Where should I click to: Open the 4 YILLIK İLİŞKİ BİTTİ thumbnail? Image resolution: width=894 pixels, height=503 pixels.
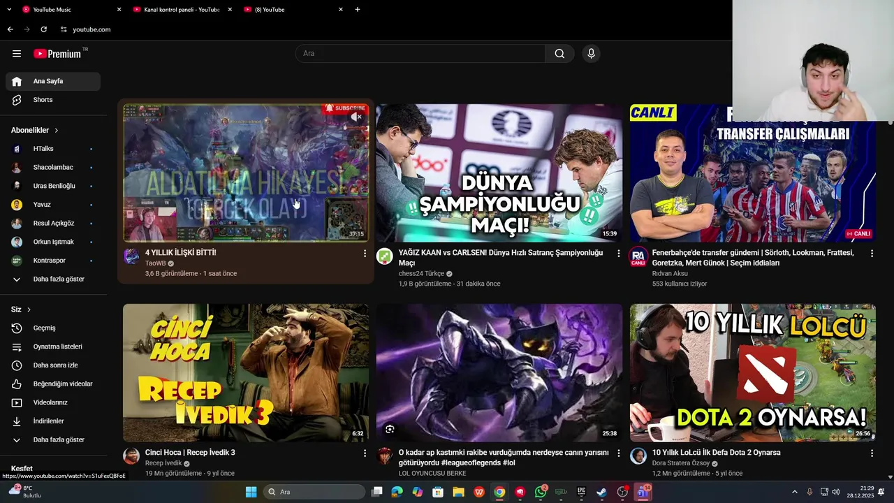point(246,173)
